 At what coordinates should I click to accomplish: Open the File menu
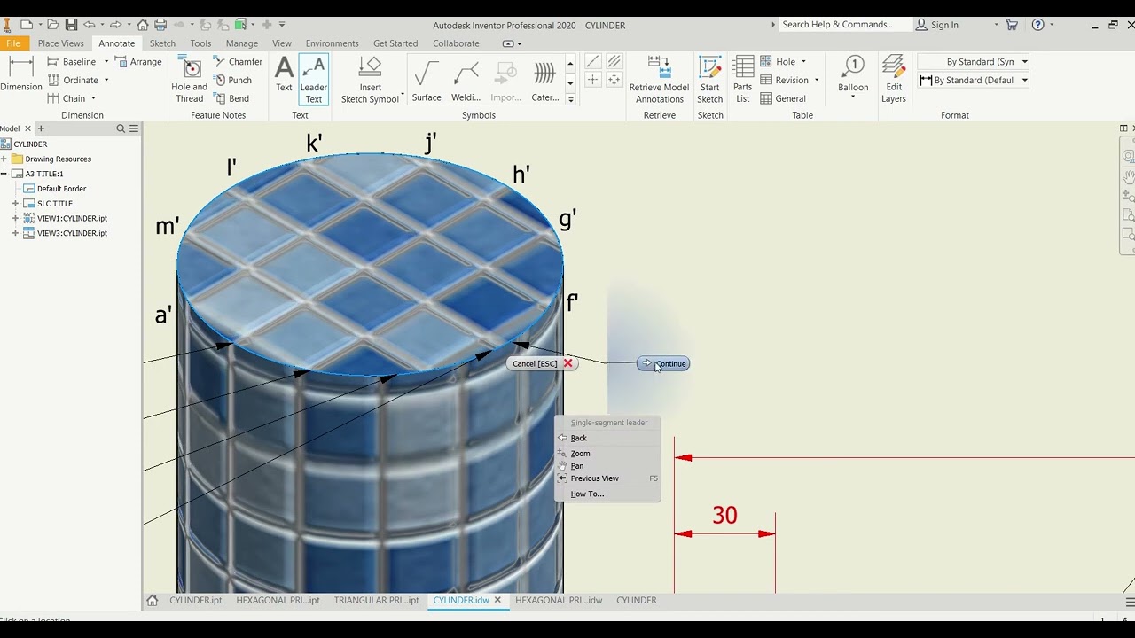[12, 43]
